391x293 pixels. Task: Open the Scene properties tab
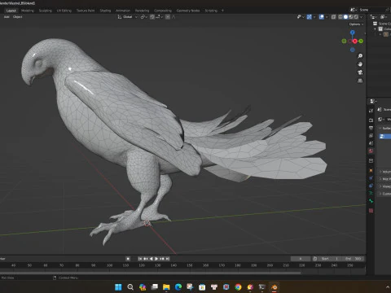(x=371, y=143)
